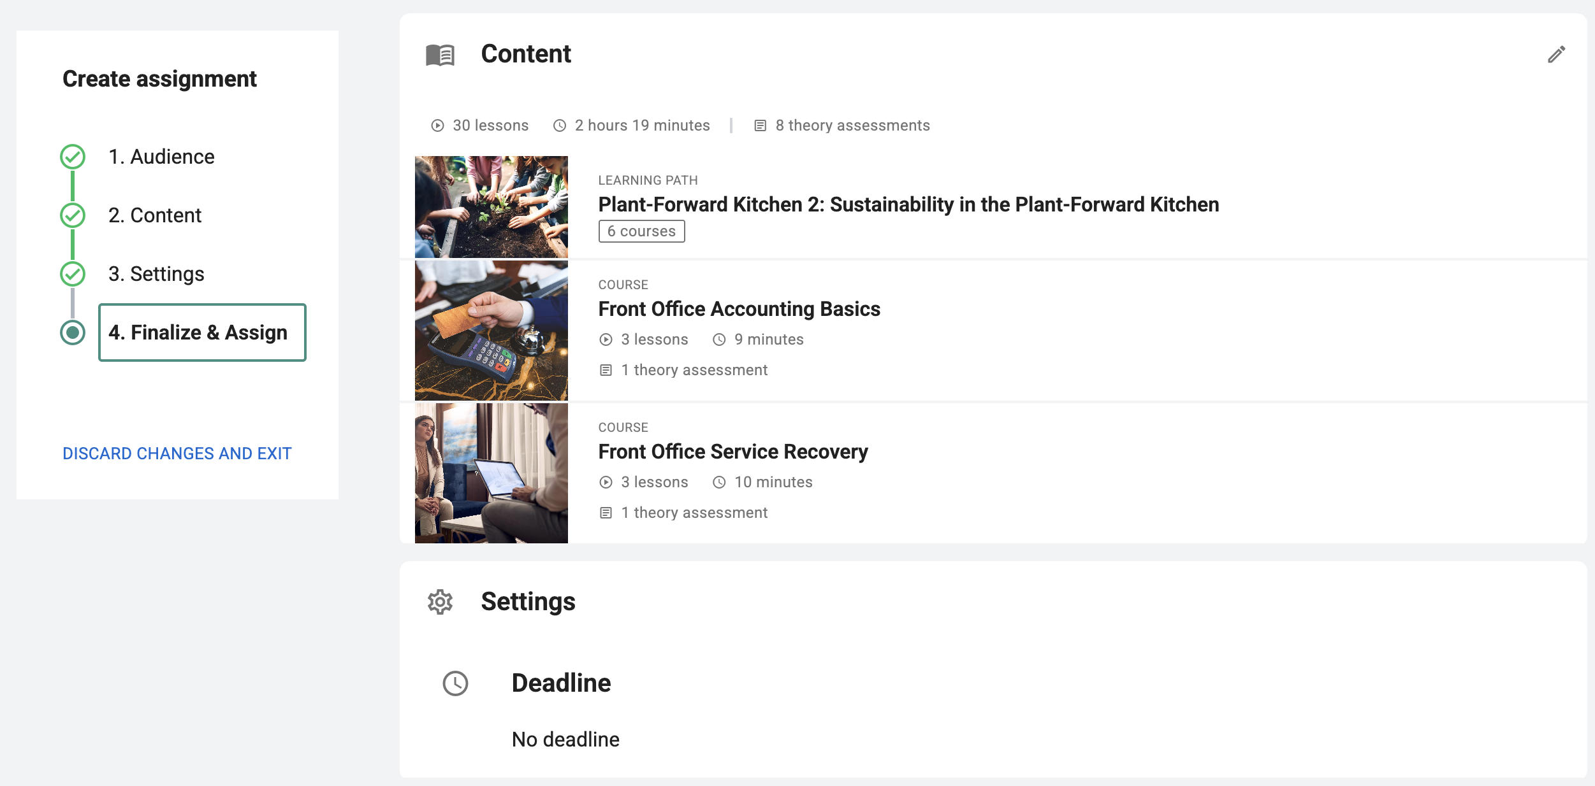The image size is (1595, 786).
Task: Click the current-step dot beside Finalize & Assign
Action: [73, 332]
